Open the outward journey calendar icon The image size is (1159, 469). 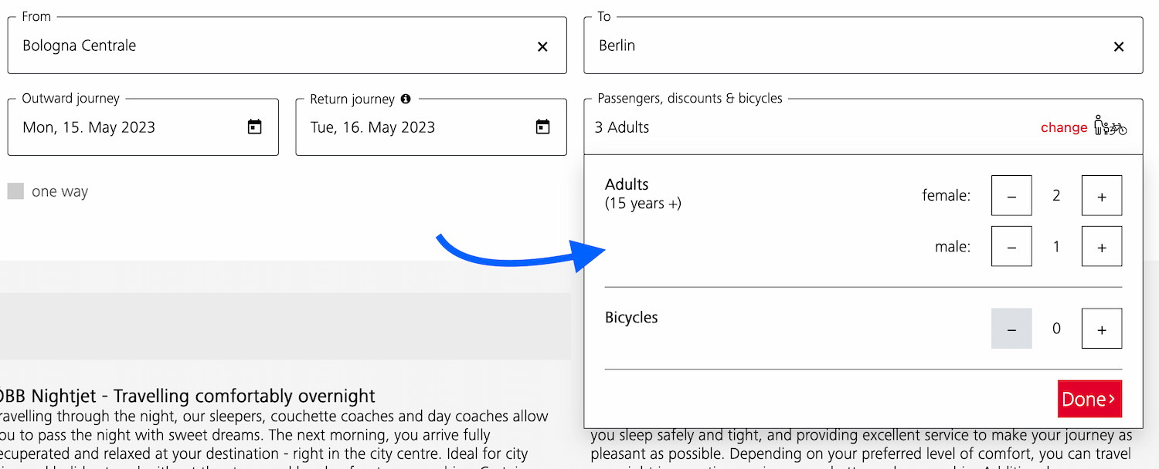click(253, 127)
